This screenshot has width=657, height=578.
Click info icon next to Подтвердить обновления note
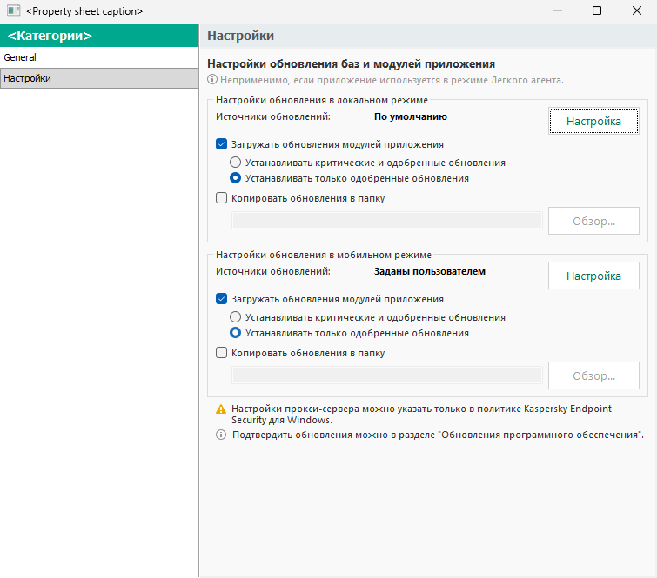tap(221, 435)
